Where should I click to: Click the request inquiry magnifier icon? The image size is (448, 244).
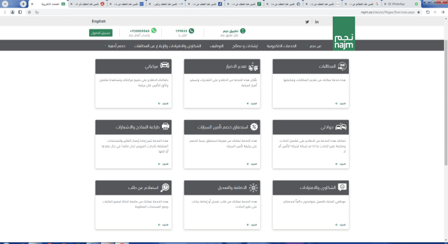[x=165, y=187]
